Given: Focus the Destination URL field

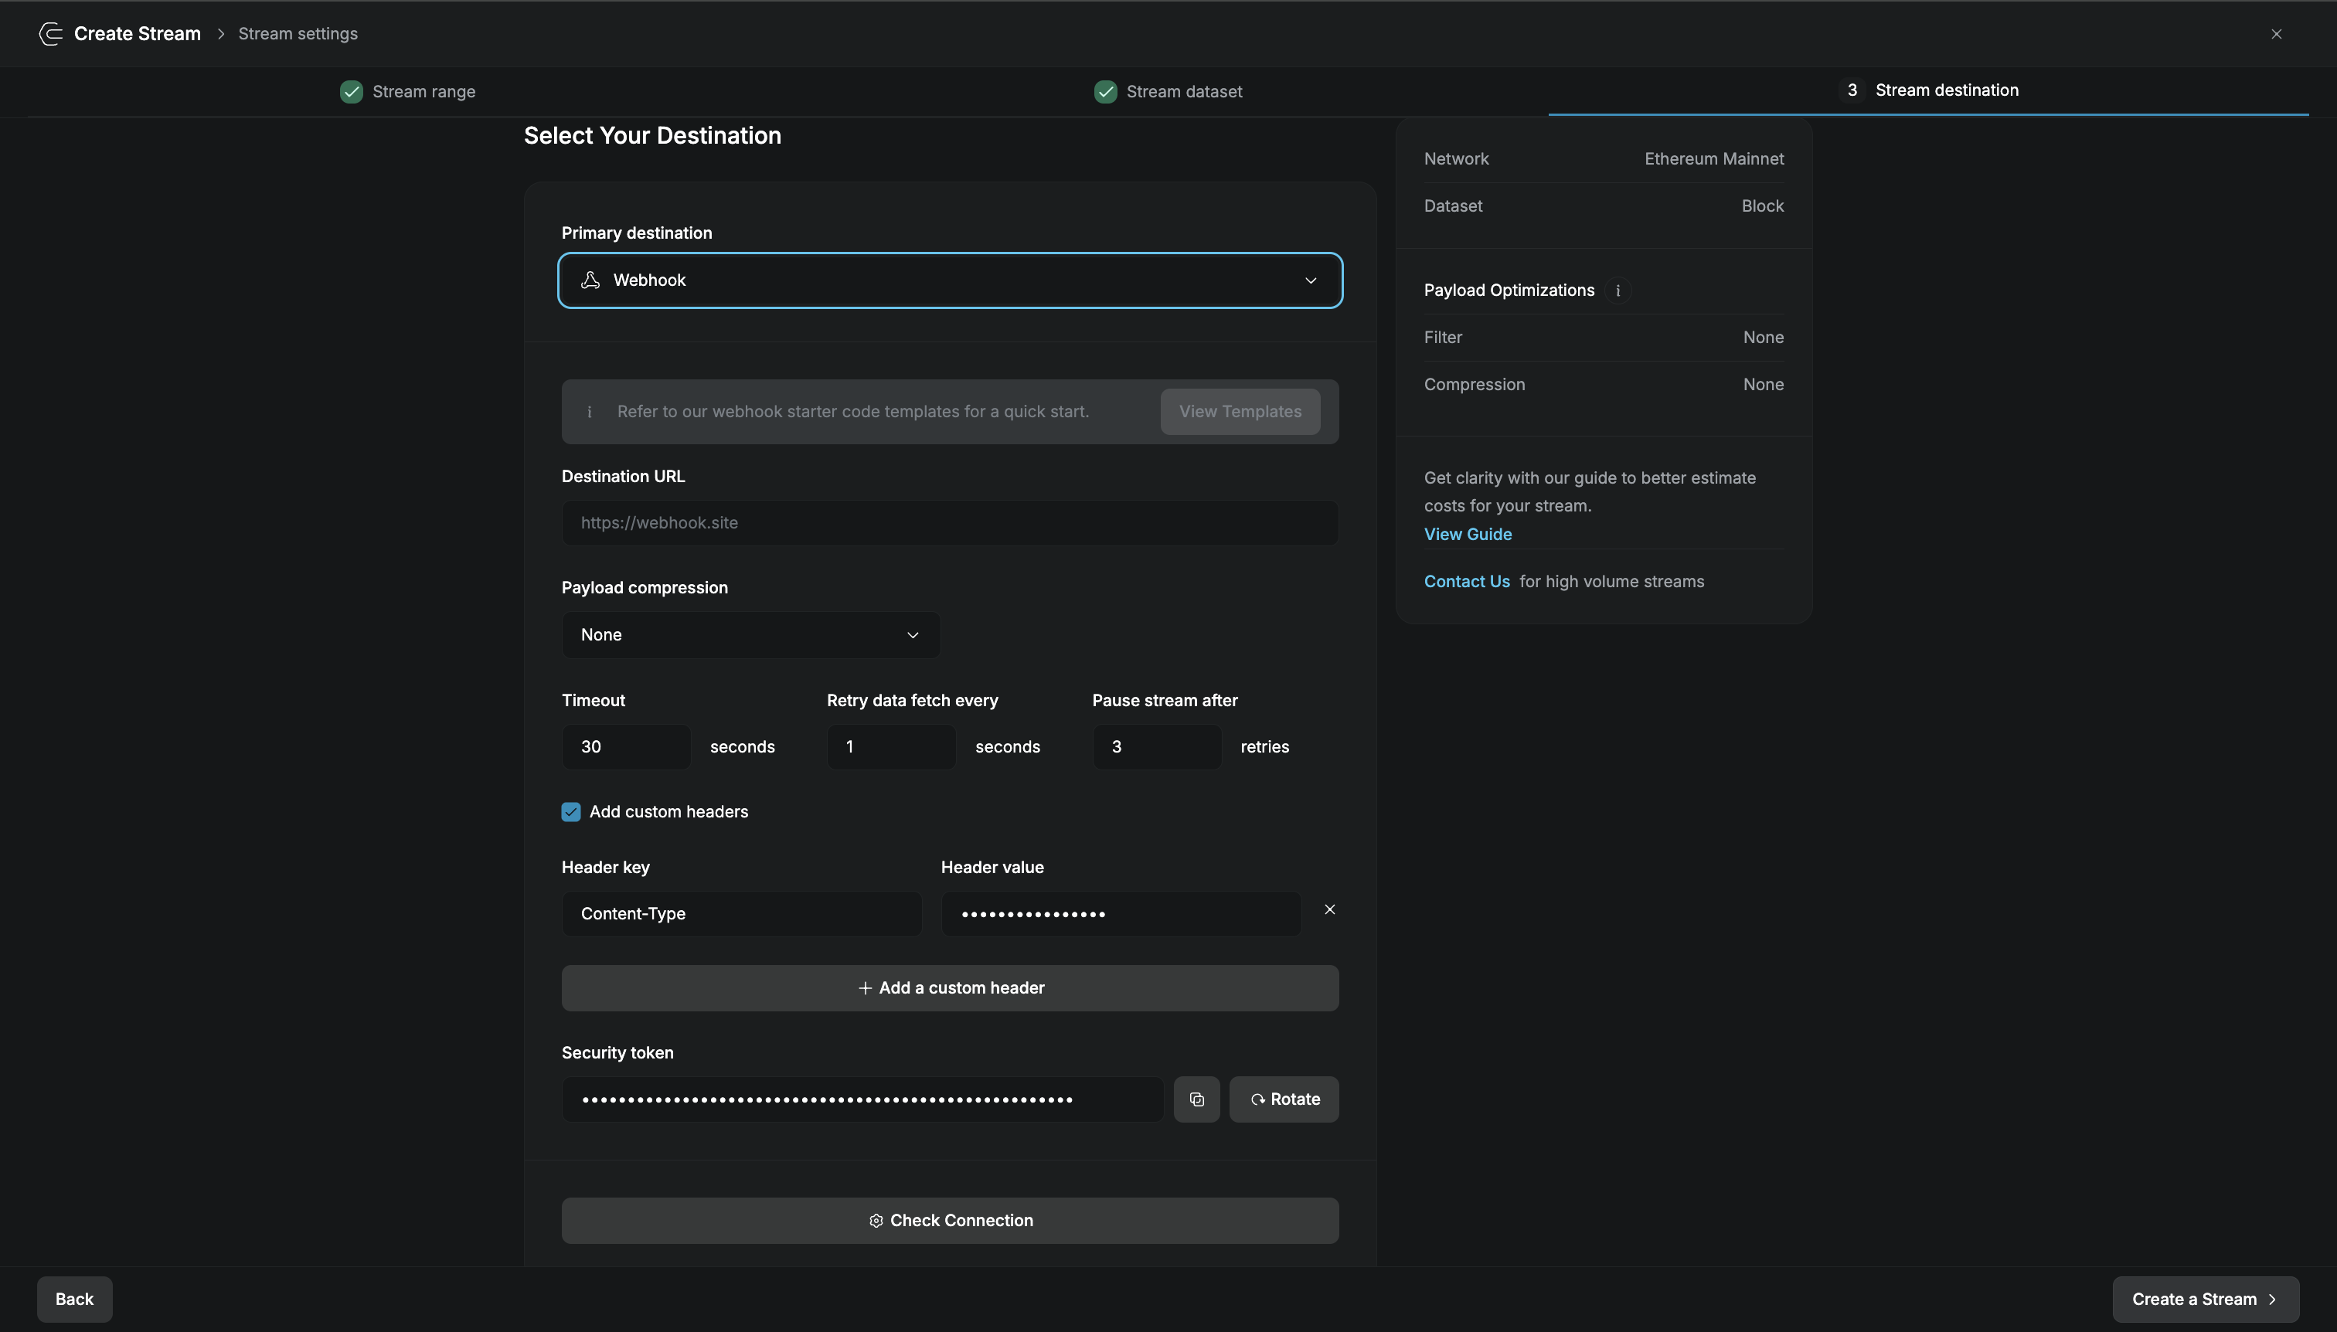Looking at the screenshot, I should (x=950, y=523).
